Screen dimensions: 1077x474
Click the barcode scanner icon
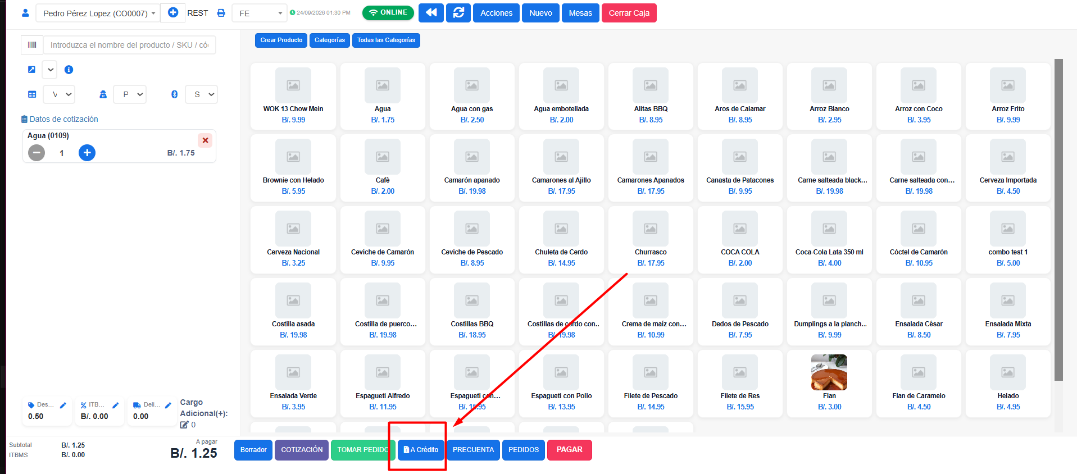(x=32, y=45)
